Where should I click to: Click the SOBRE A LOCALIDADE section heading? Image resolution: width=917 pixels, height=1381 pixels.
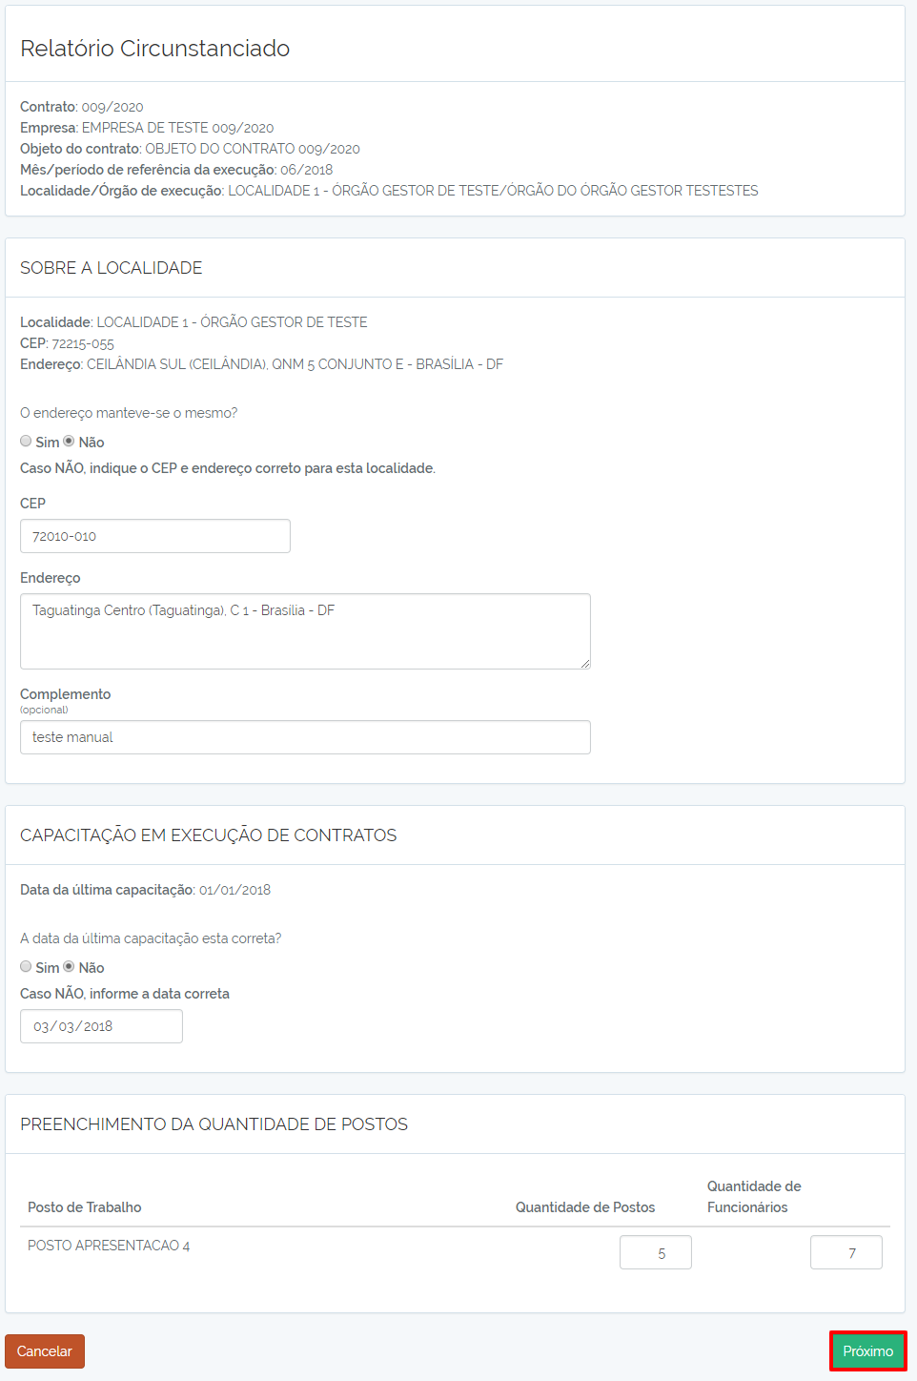(112, 268)
